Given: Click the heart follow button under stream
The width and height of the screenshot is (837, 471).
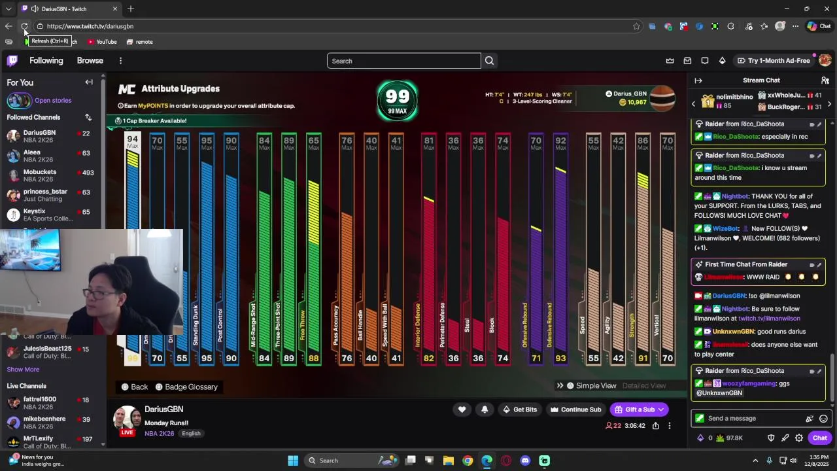Looking at the screenshot, I should [x=462, y=410].
